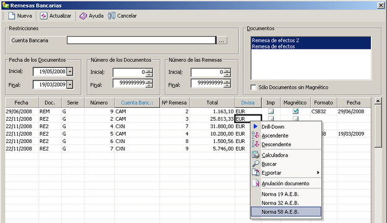The height and width of the screenshot is (223, 387).
Task: Sort with Ascendente menu icon
Action: [x=256, y=135]
